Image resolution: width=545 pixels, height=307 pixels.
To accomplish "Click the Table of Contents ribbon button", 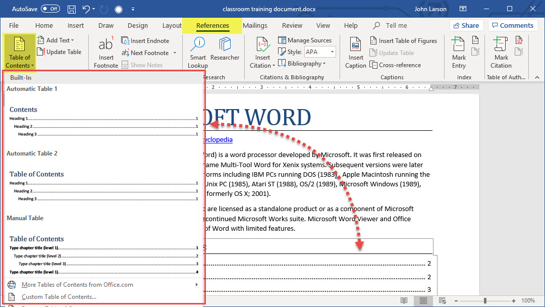I will point(20,53).
